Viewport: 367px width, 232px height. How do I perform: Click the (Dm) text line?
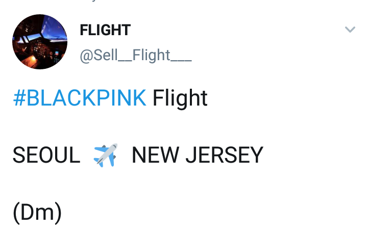point(37,213)
